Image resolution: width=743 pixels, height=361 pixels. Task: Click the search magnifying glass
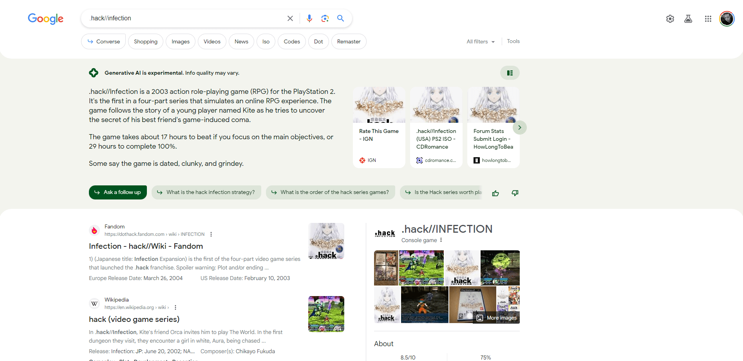[340, 18]
